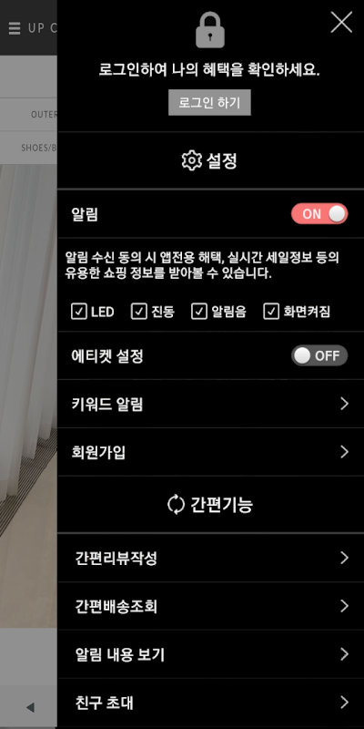Viewport: 364px width, 729px height.
Task: Tap the hamburger menu icon
Action: coord(15,28)
